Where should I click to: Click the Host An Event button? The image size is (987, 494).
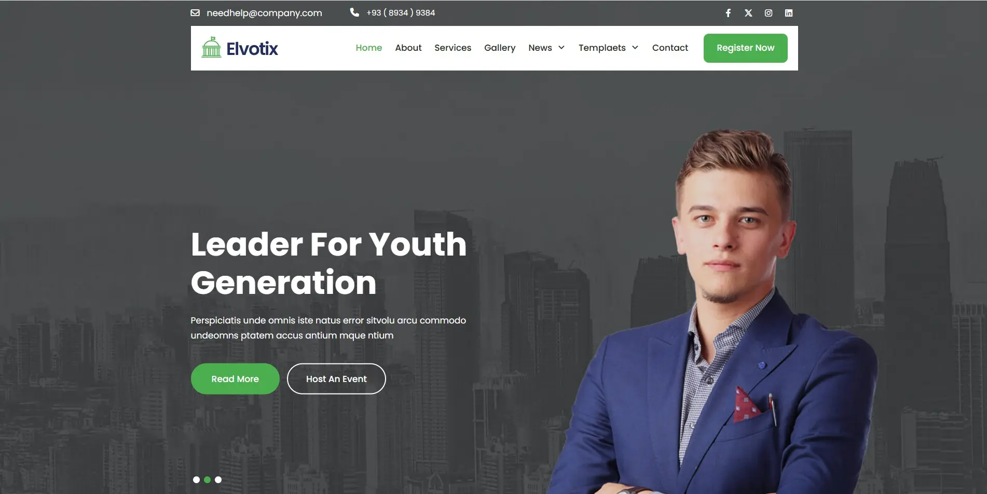[x=336, y=379]
